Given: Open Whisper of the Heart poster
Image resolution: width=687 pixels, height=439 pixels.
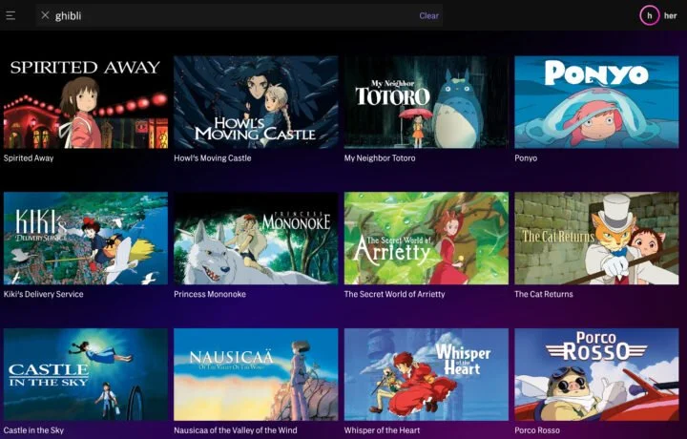Looking at the screenshot, I should (x=426, y=374).
